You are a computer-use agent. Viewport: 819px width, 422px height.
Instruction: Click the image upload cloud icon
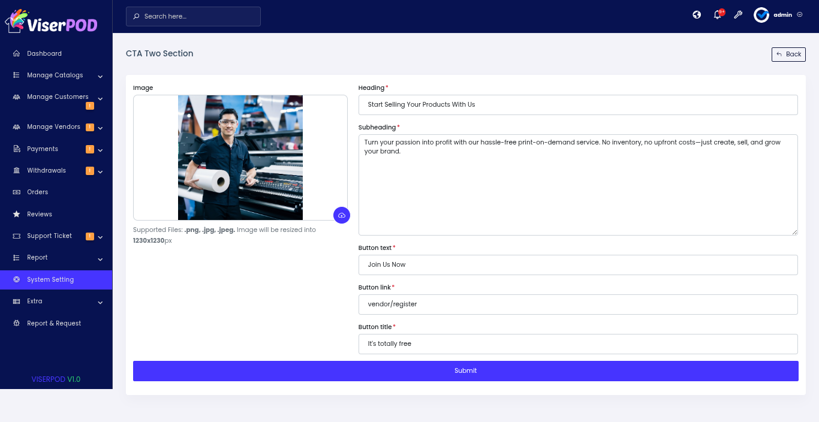point(342,215)
